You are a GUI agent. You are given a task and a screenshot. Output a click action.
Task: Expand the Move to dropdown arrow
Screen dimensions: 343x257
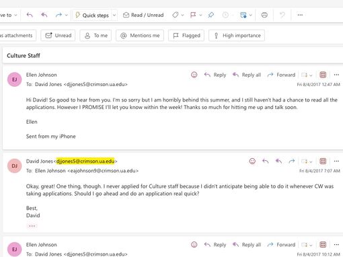coord(15,15)
